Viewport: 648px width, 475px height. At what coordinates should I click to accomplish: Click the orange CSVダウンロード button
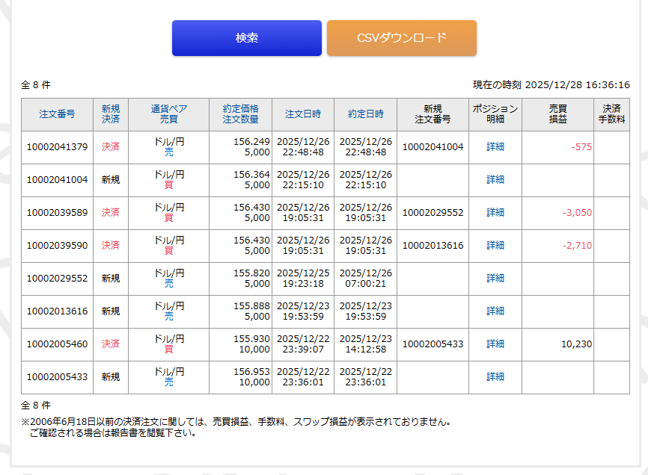pos(401,38)
